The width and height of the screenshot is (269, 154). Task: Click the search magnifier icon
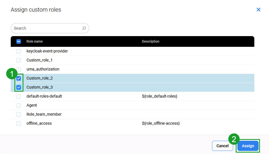(84, 28)
